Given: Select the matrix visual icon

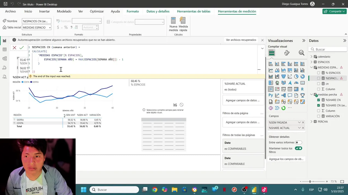Looking at the screenshot, I should 296,89.
